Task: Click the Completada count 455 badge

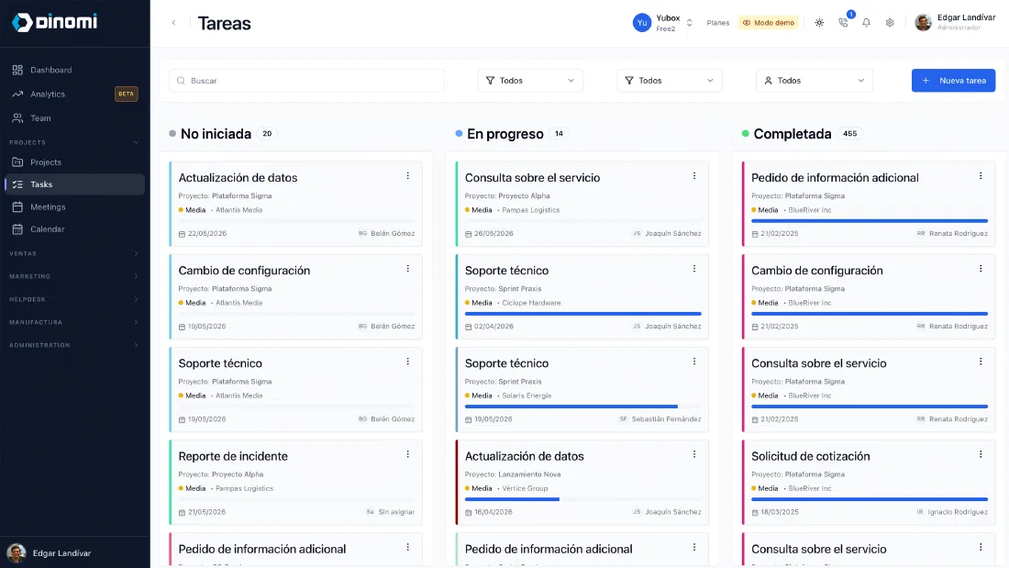Action: tap(849, 133)
